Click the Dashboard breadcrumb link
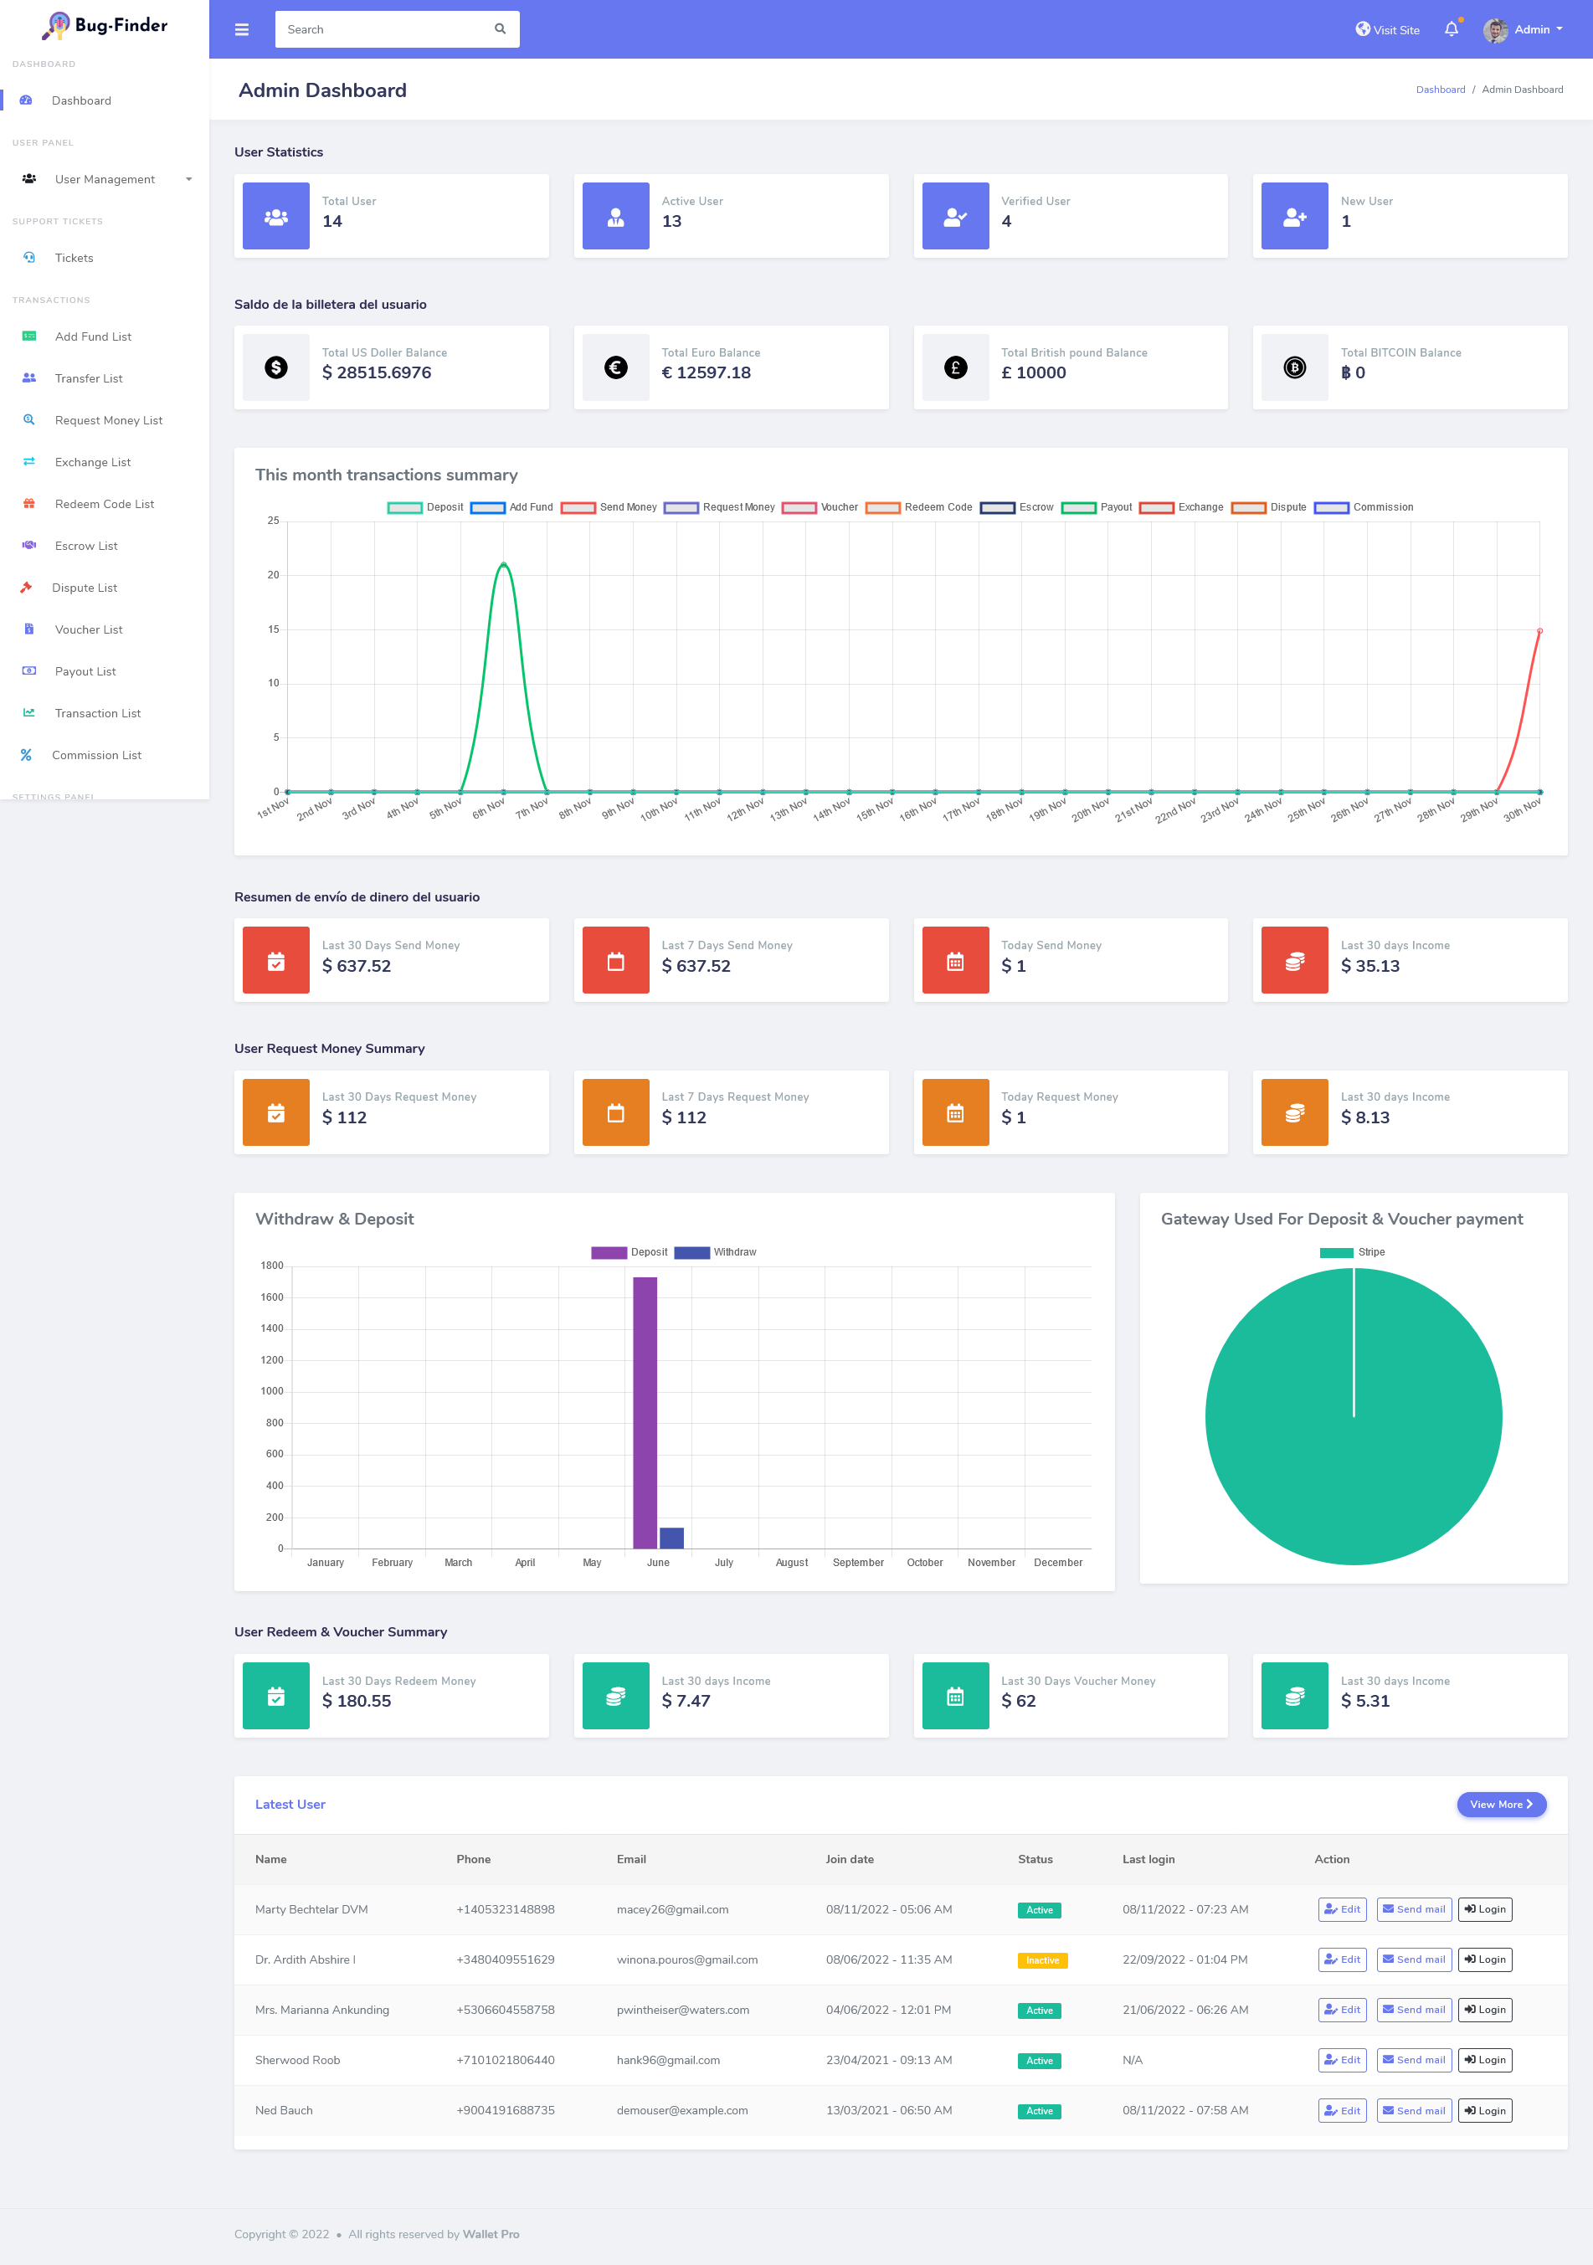Screen dimensions: 1593x2265 (x=1440, y=90)
